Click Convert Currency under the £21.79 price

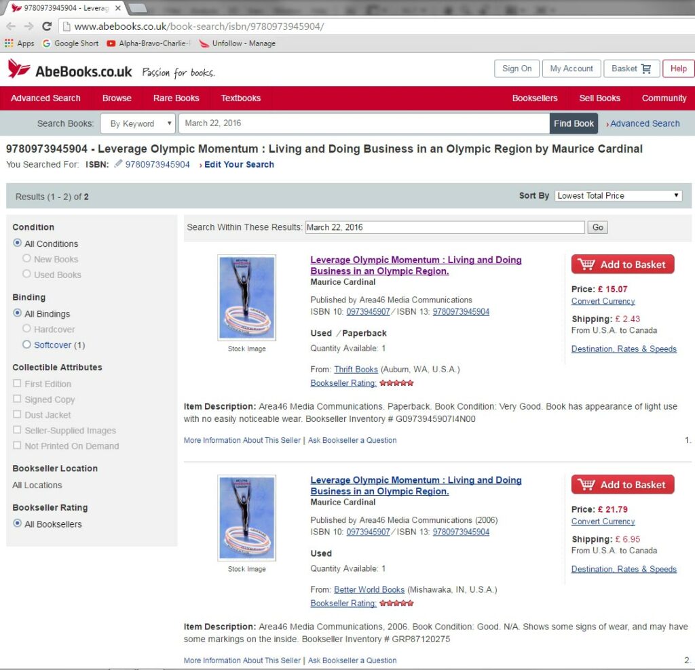[603, 521]
